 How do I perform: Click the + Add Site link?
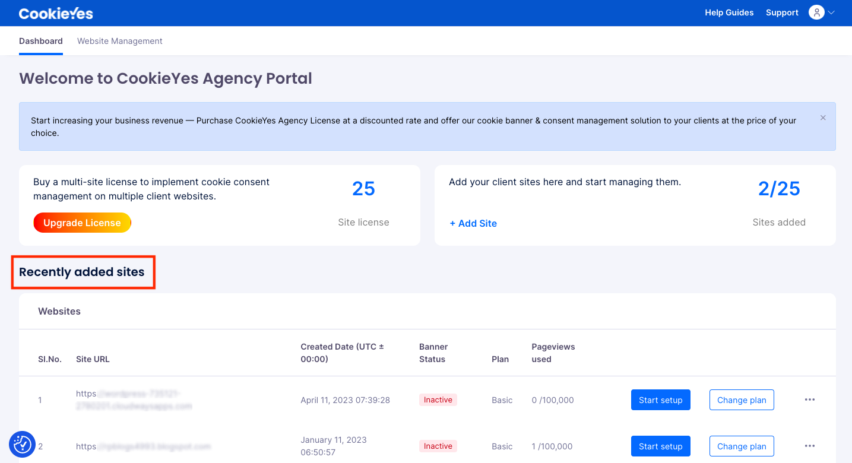coord(473,223)
